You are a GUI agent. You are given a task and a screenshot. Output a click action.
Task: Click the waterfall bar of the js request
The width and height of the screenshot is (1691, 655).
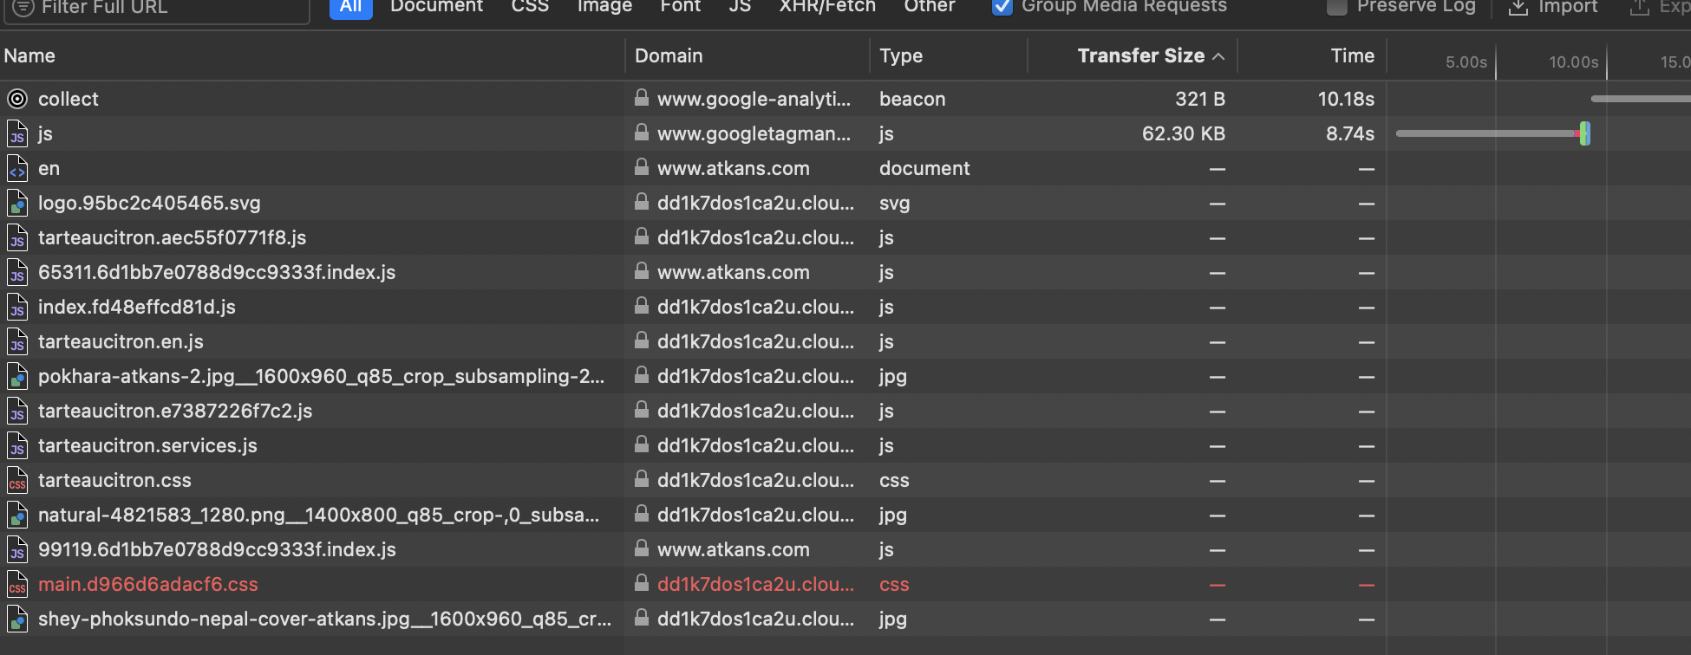(1492, 133)
